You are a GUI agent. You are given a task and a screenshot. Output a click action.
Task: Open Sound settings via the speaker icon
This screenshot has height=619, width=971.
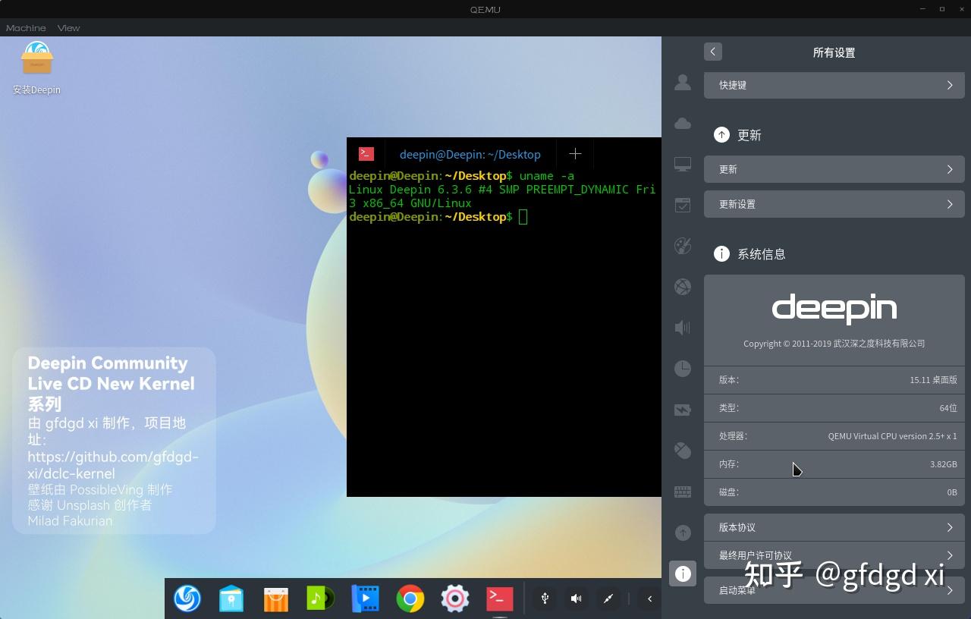682,328
